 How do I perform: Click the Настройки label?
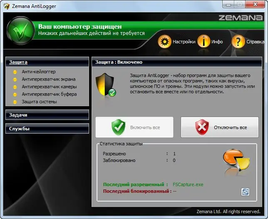pos(184,42)
